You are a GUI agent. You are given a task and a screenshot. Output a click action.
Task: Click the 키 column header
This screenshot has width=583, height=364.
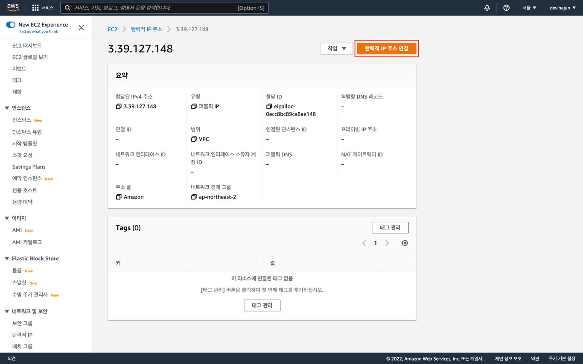(118, 263)
